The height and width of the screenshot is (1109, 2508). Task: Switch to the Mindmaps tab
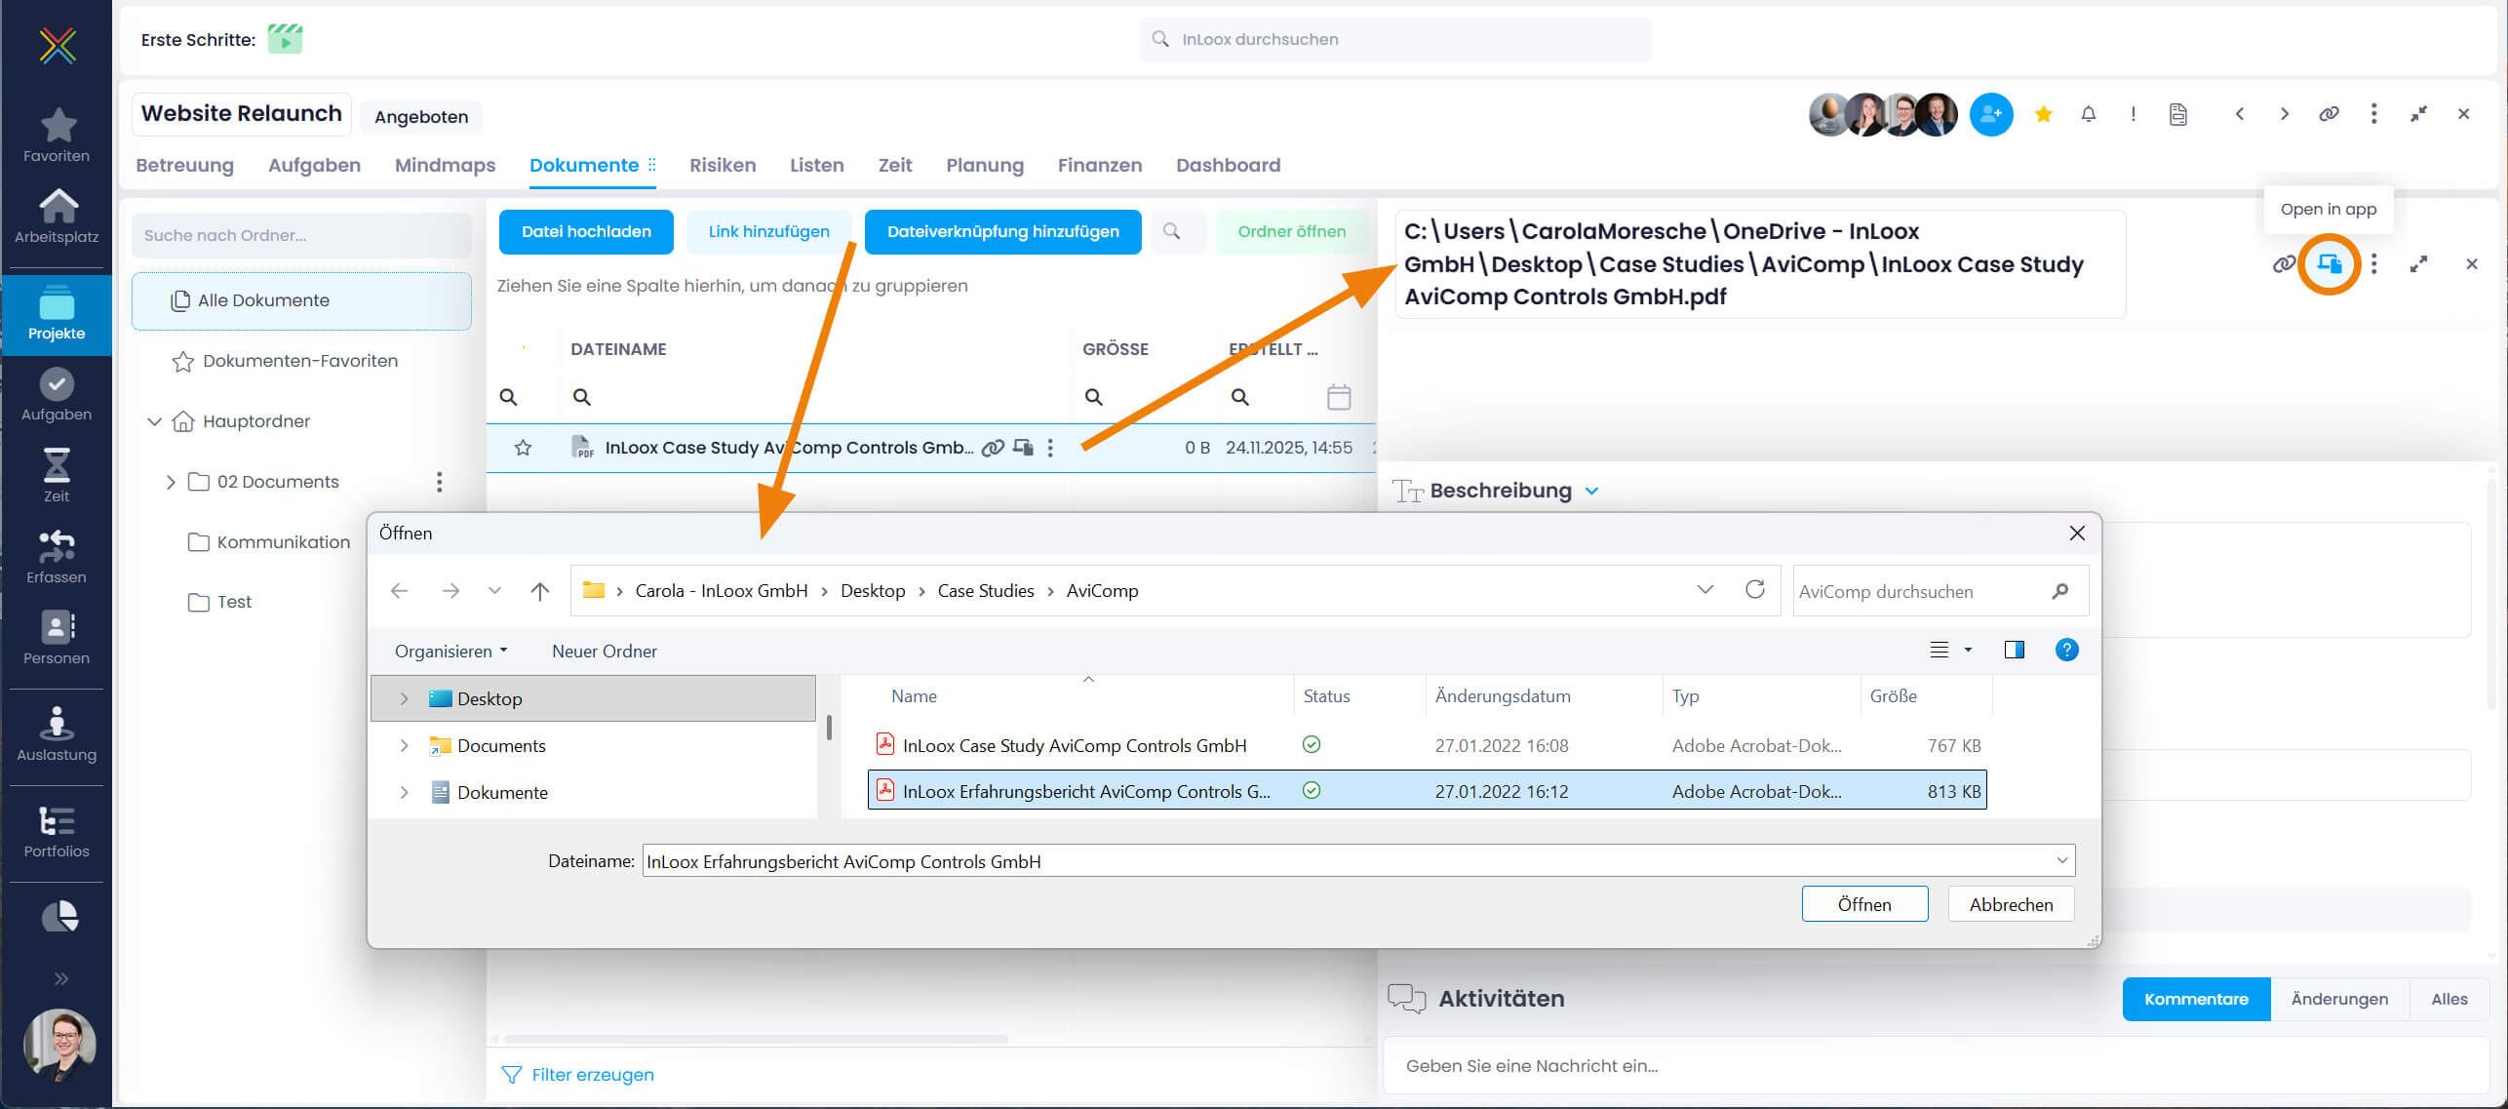(x=445, y=165)
